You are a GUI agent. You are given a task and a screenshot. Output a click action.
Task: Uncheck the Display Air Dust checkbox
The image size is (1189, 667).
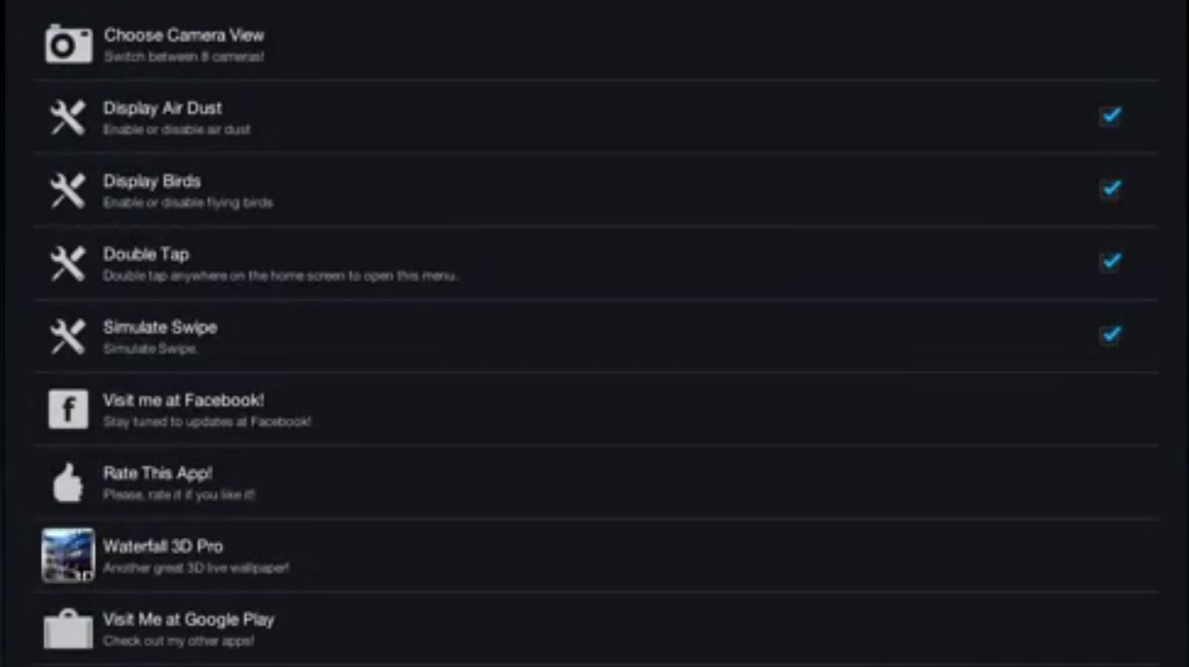[x=1110, y=115]
